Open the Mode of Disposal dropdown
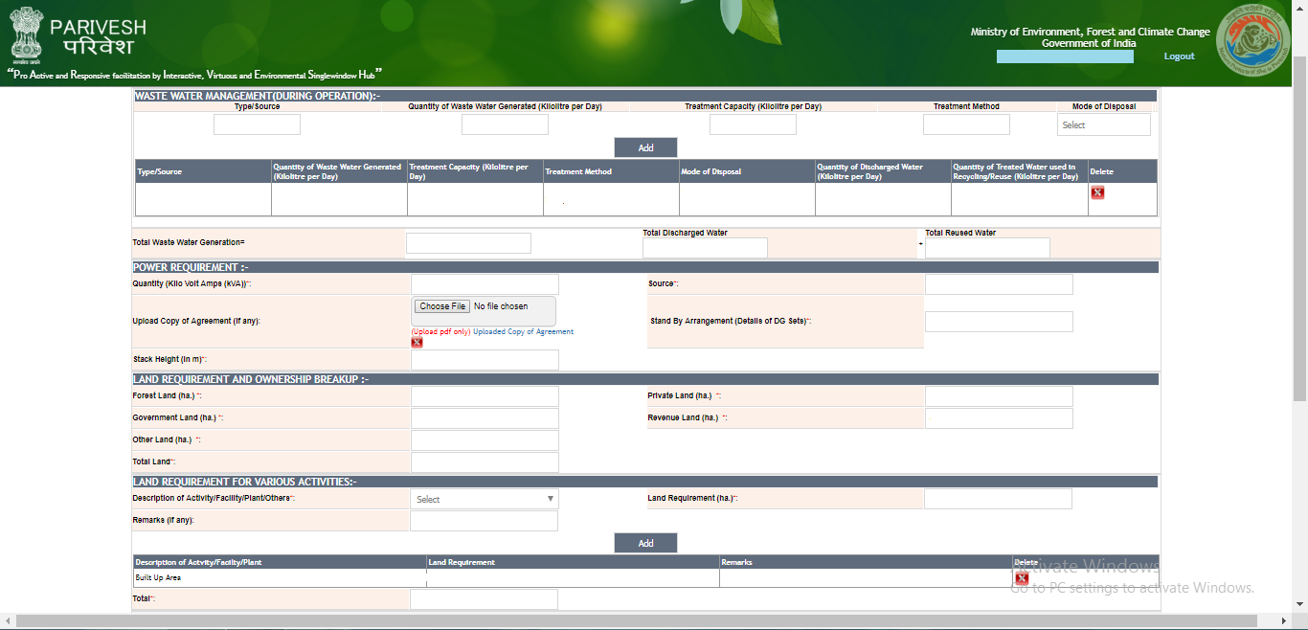The image size is (1308, 630). pyautogui.click(x=1103, y=124)
